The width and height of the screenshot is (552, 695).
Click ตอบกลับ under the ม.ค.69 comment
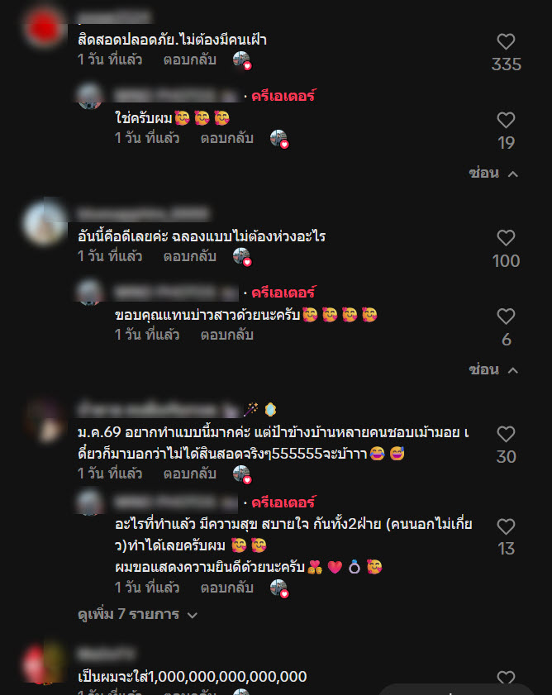pyautogui.click(x=190, y=474)
